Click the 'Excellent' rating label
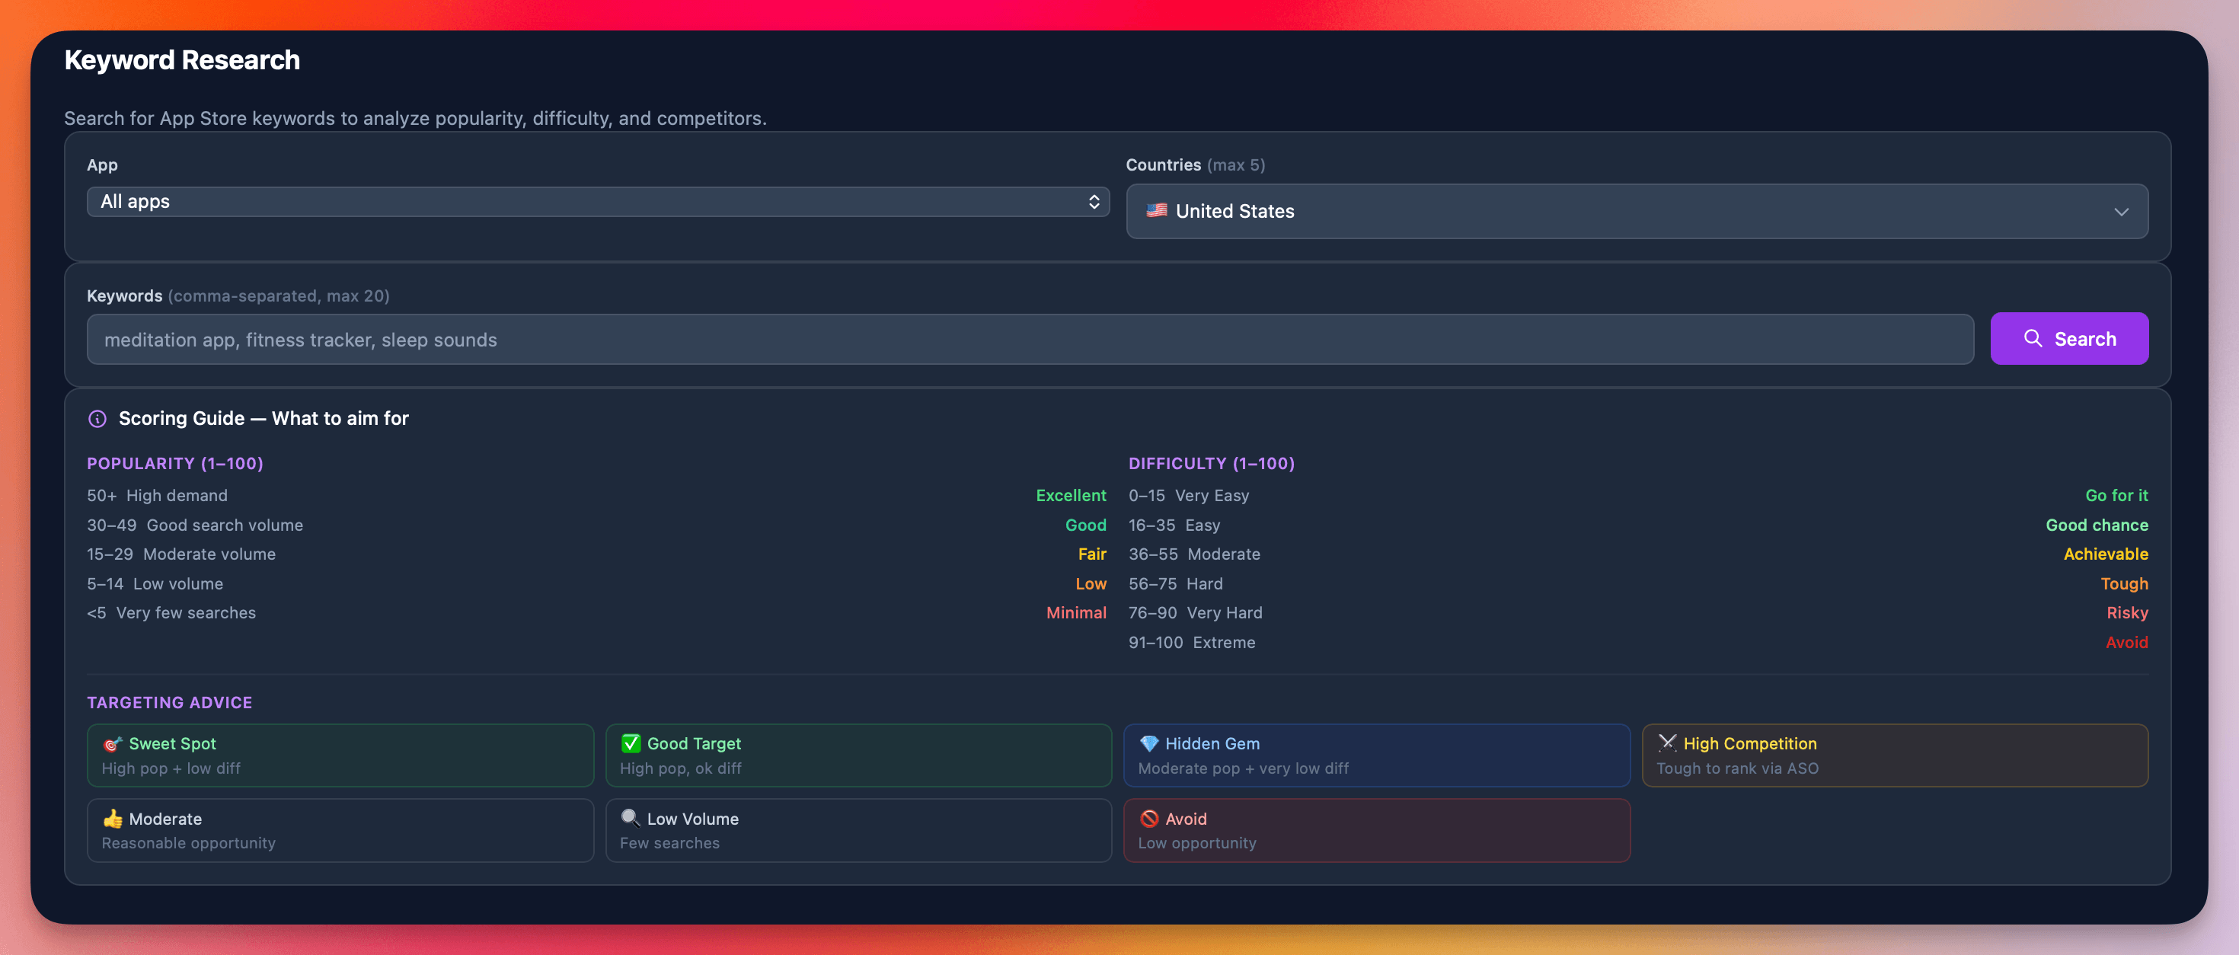 coord(1071,495)
